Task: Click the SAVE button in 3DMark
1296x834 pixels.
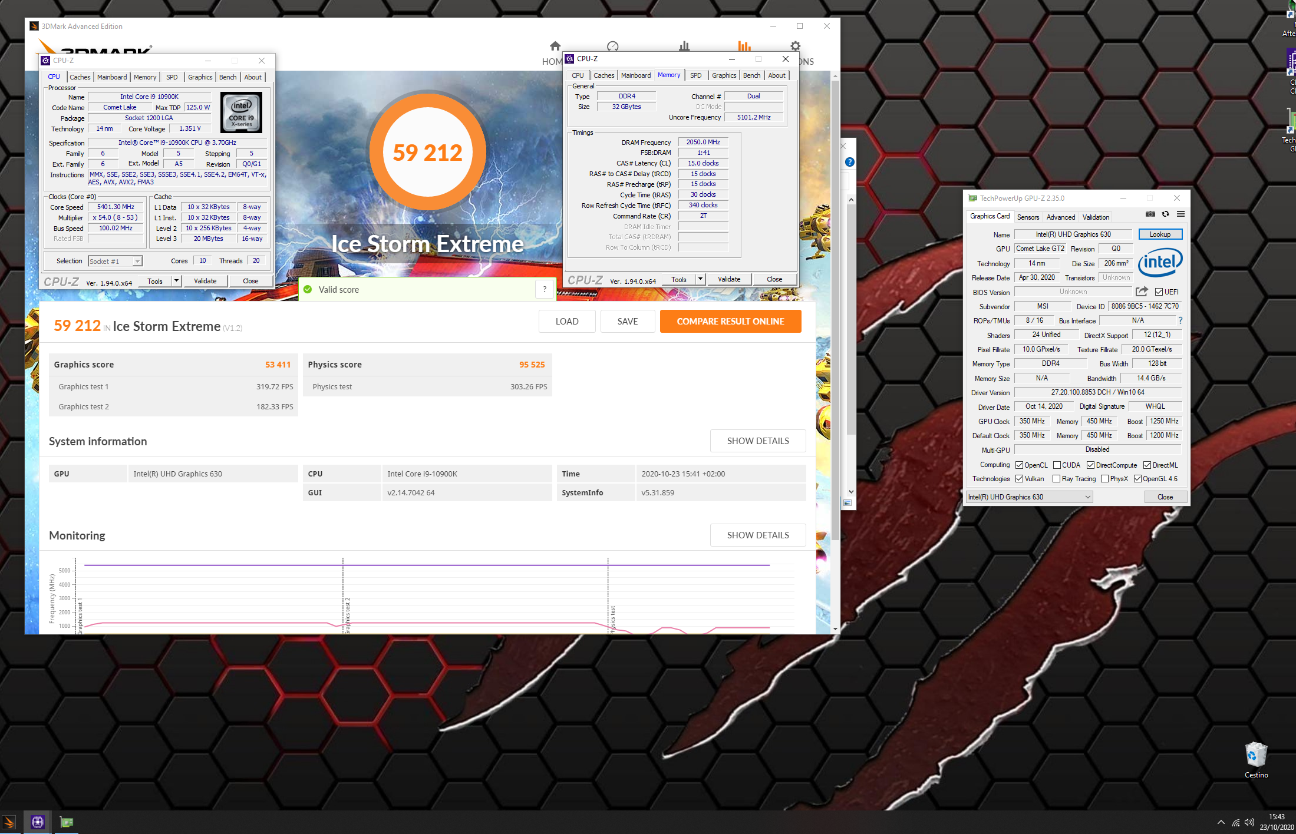Action: 627,321
